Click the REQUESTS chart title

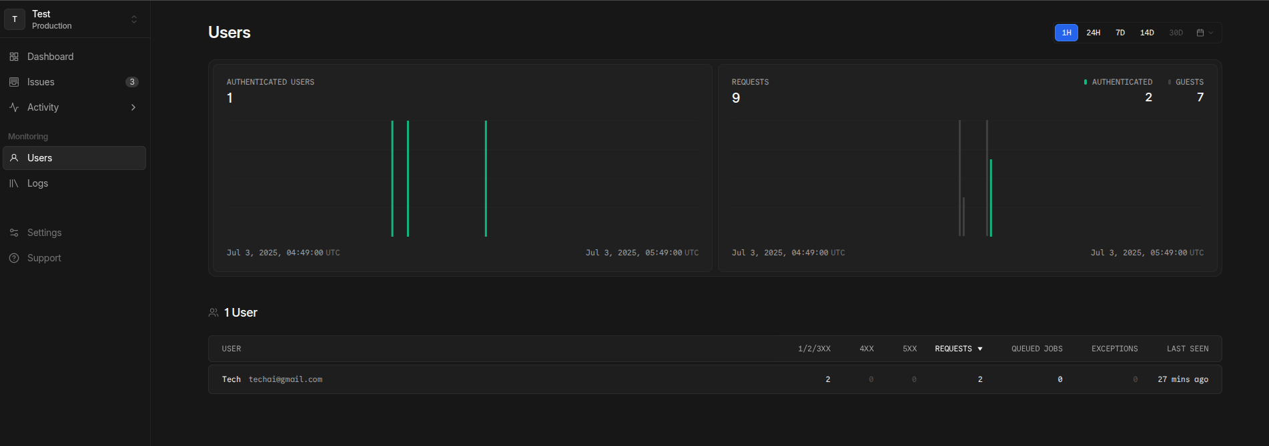pyautogui.click(x=750, y=82)
